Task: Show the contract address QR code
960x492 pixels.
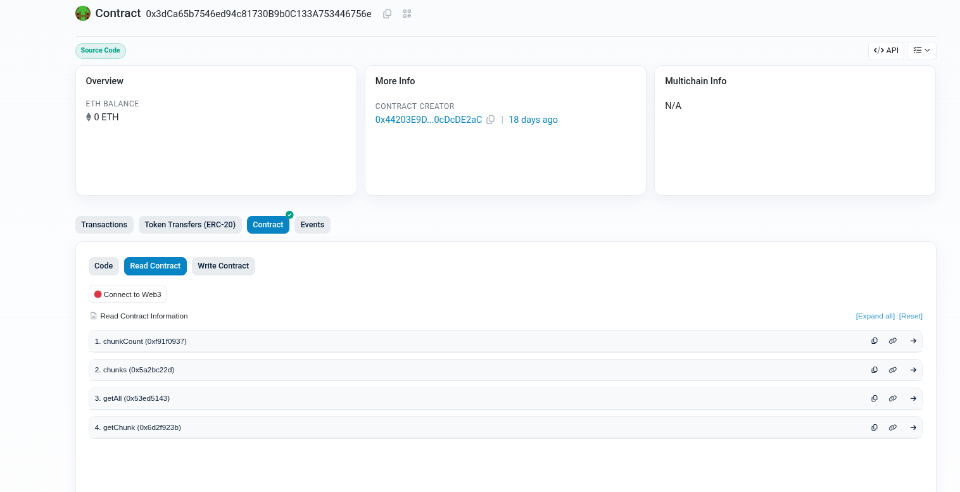Action: coord(407,14)
